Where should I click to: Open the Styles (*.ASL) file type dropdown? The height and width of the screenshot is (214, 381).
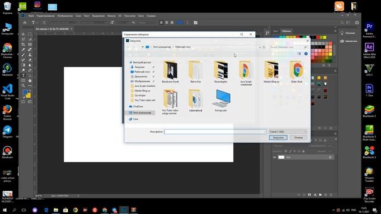coord(288,131)
